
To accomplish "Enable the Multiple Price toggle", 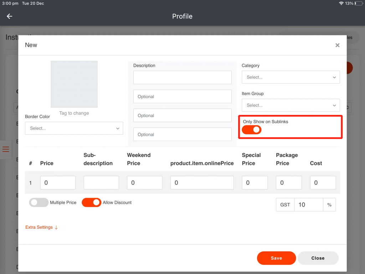I will [39, 203].
